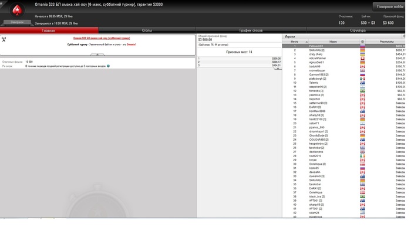Click the PokerStars red spade logo
The image size is (411, 231).
point(17,10)
